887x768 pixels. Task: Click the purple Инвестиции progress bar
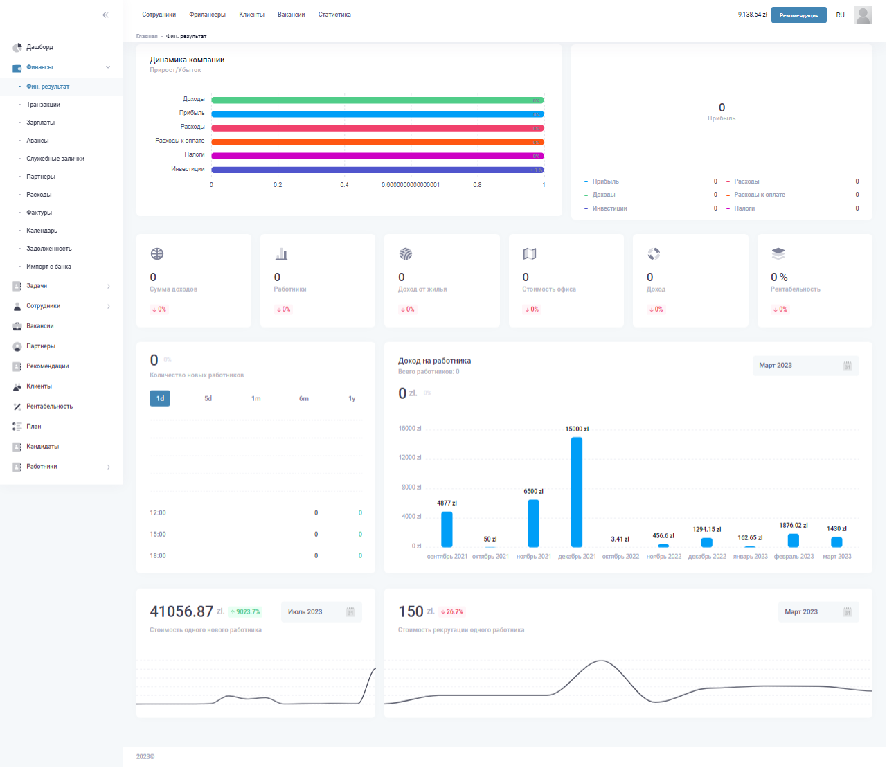[377, 170]
